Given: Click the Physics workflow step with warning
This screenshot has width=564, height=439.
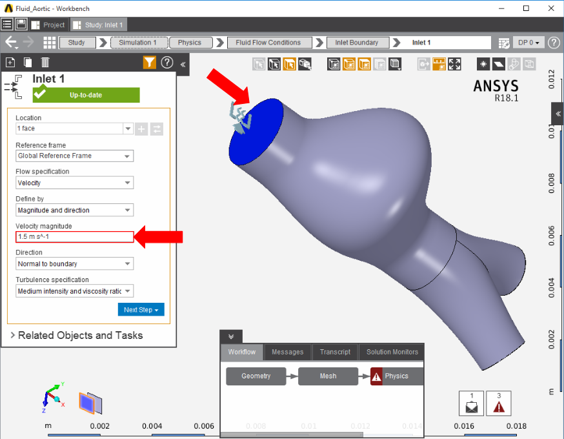Looking at the screenshot, I should click(x=397, y=376).
